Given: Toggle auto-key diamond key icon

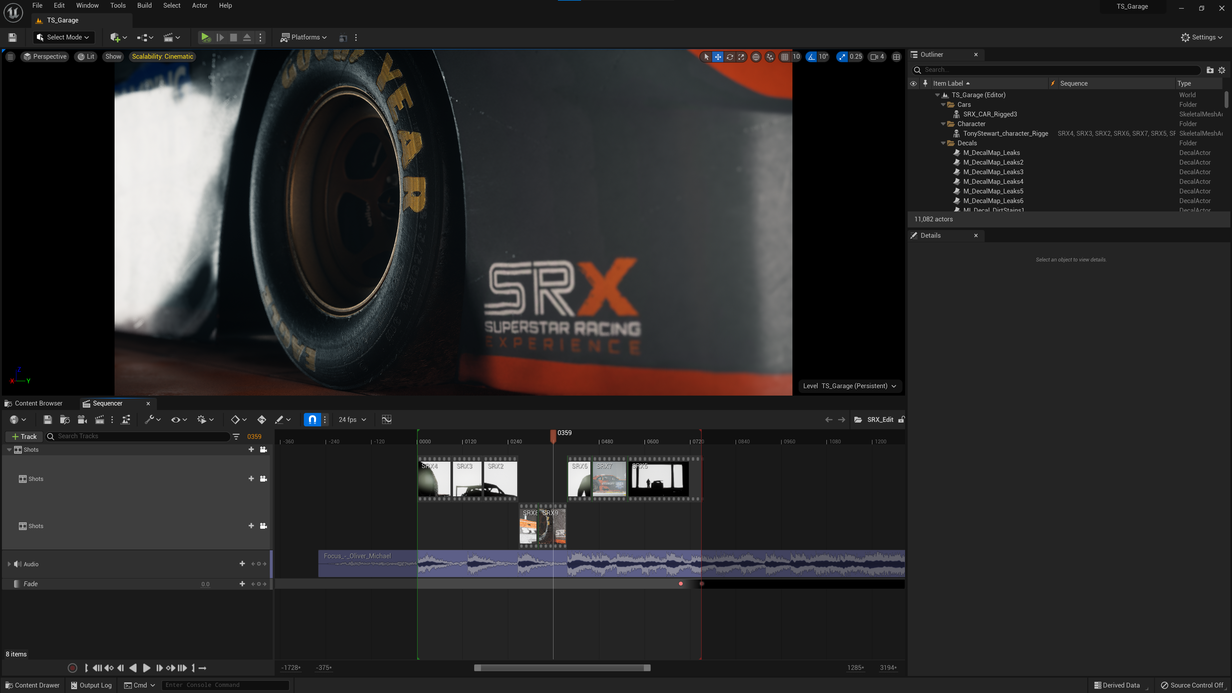Looking at the screenshot, I should (x=261, y=419).
